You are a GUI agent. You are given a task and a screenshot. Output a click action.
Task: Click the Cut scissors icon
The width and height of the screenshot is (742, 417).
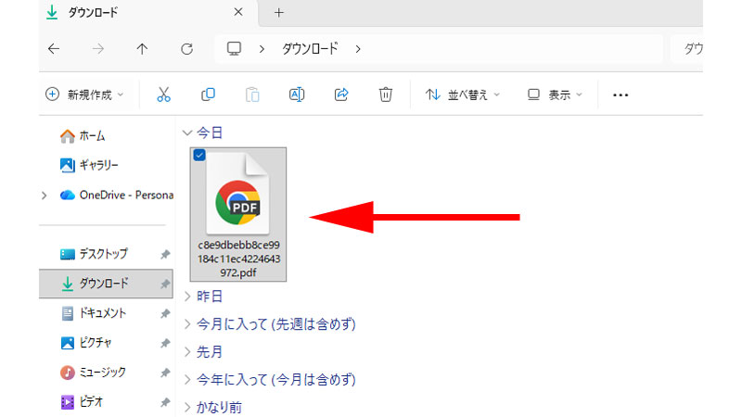tap(164, 95)
